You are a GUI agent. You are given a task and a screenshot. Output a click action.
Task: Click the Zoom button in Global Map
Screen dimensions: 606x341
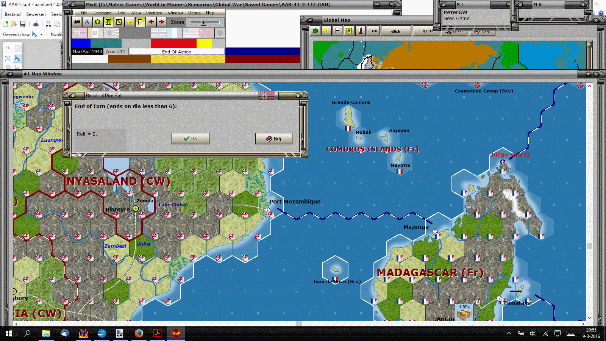coord(373,31)
